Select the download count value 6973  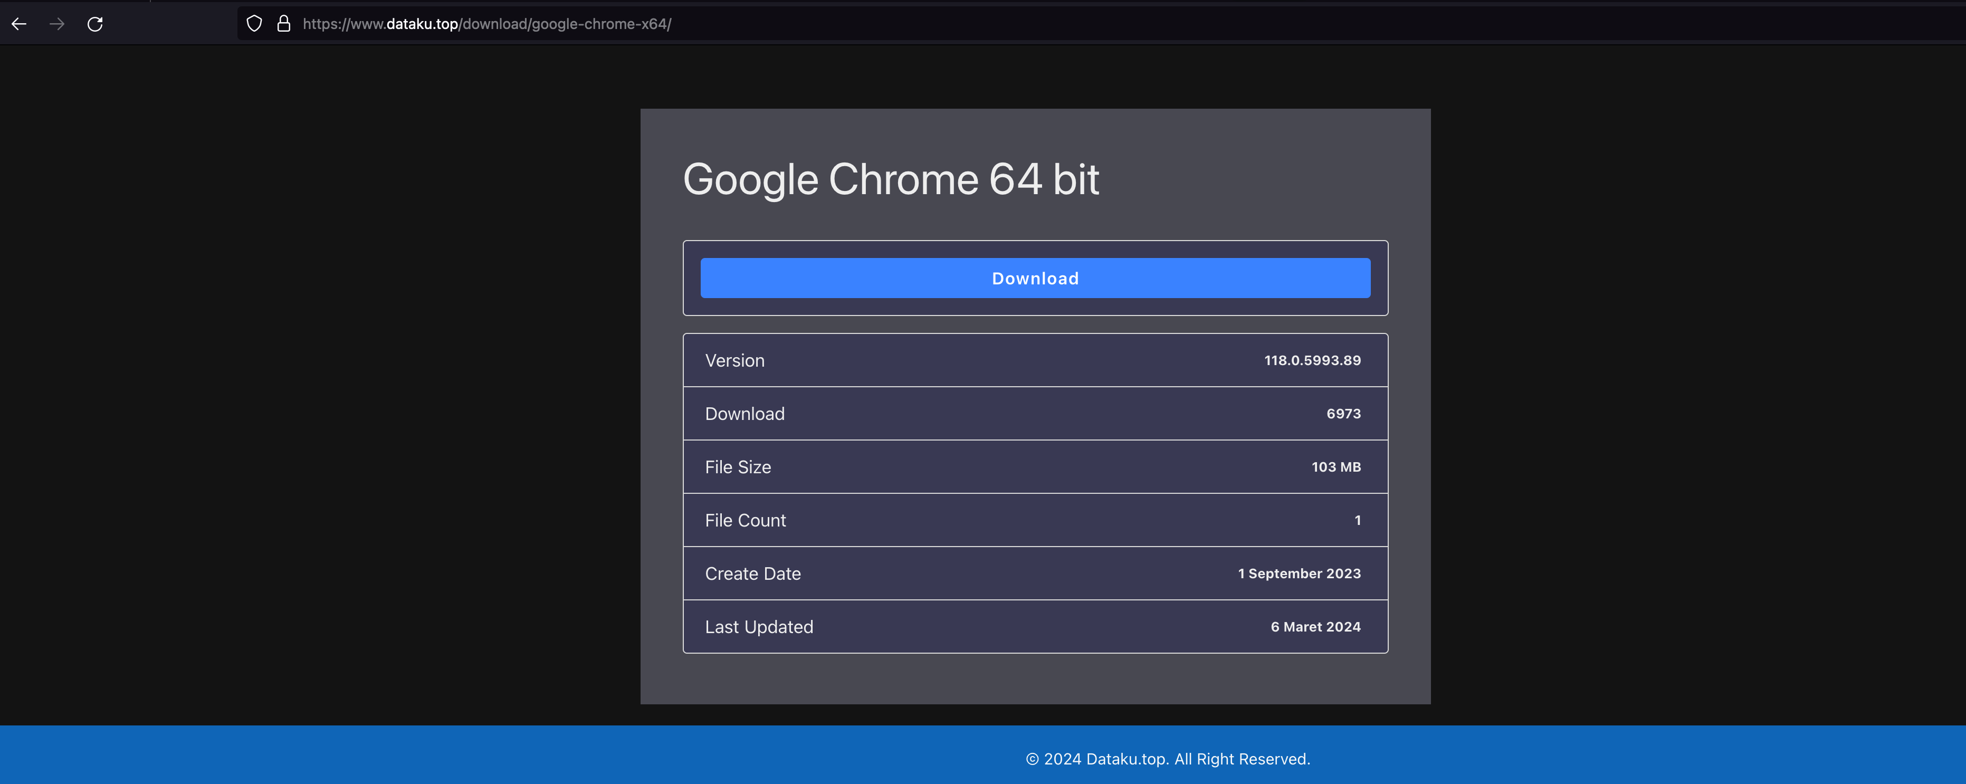[1343, 414]
